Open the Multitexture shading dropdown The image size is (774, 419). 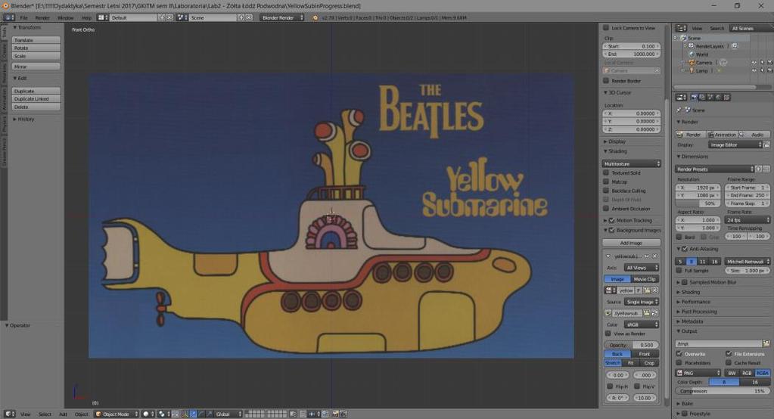tap(631, 163)
